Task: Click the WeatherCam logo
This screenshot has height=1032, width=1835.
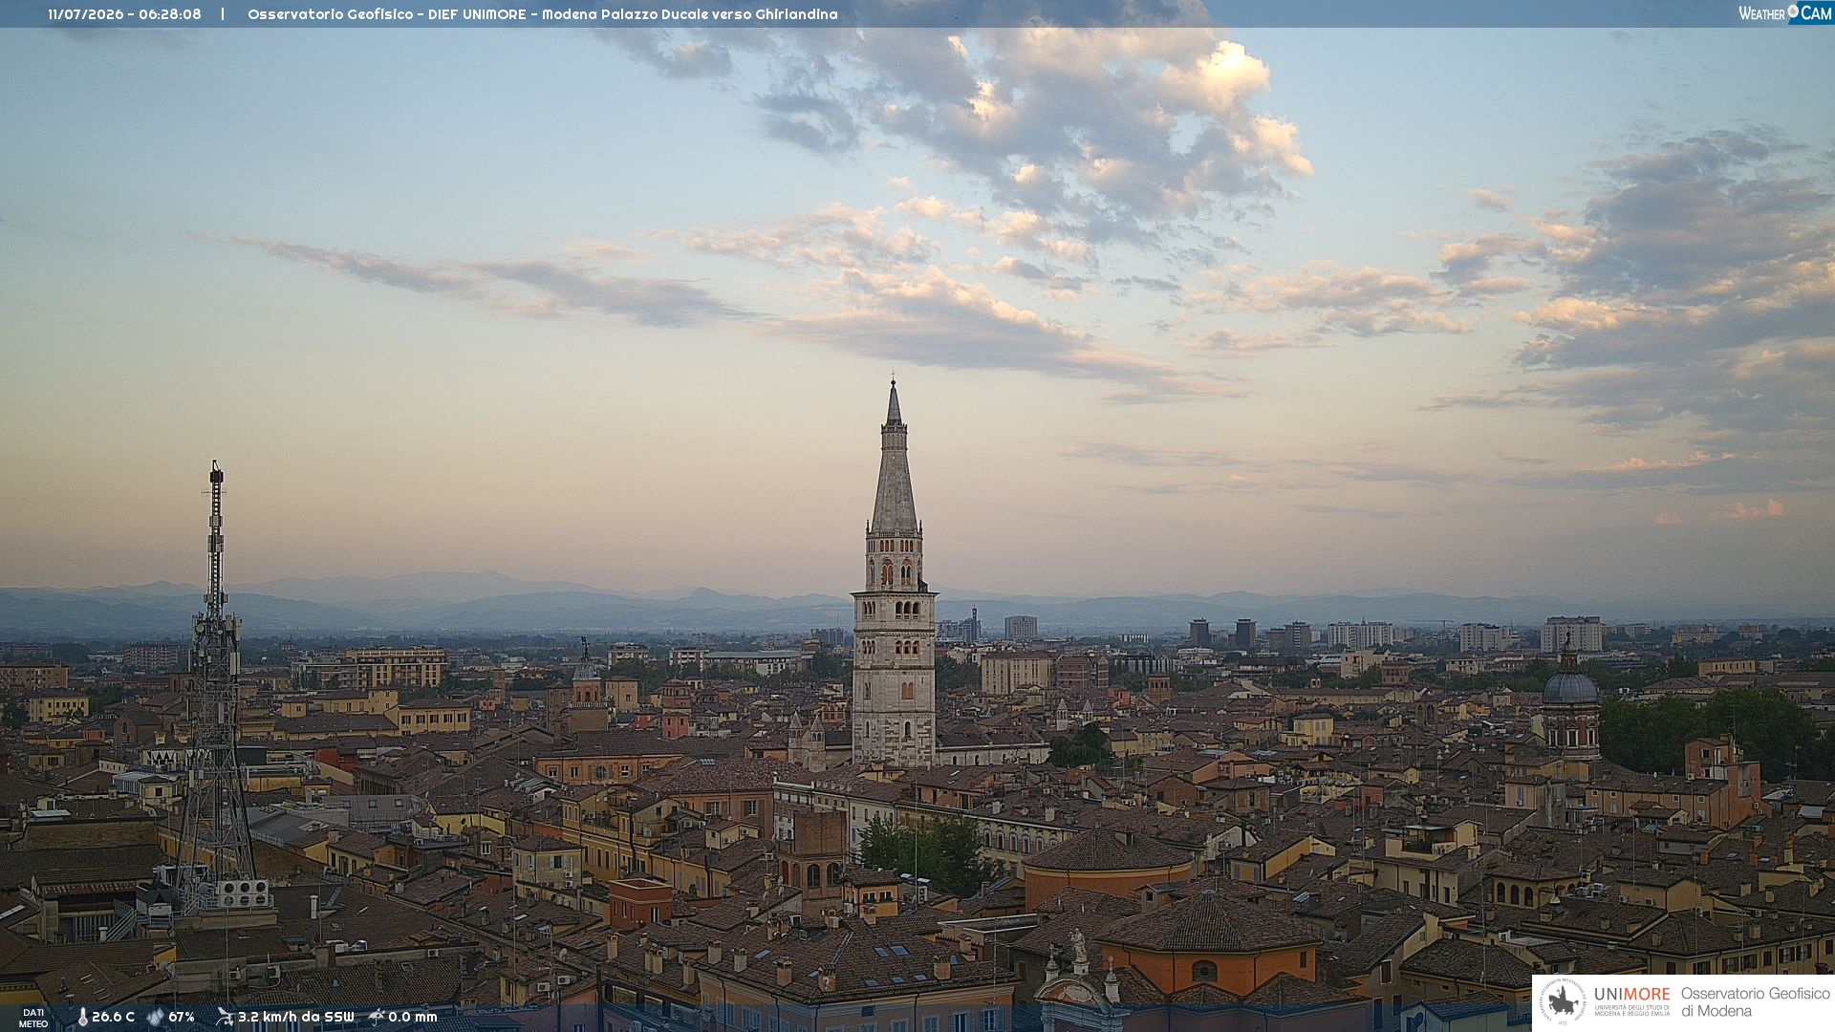Action: coord(1784,12)
